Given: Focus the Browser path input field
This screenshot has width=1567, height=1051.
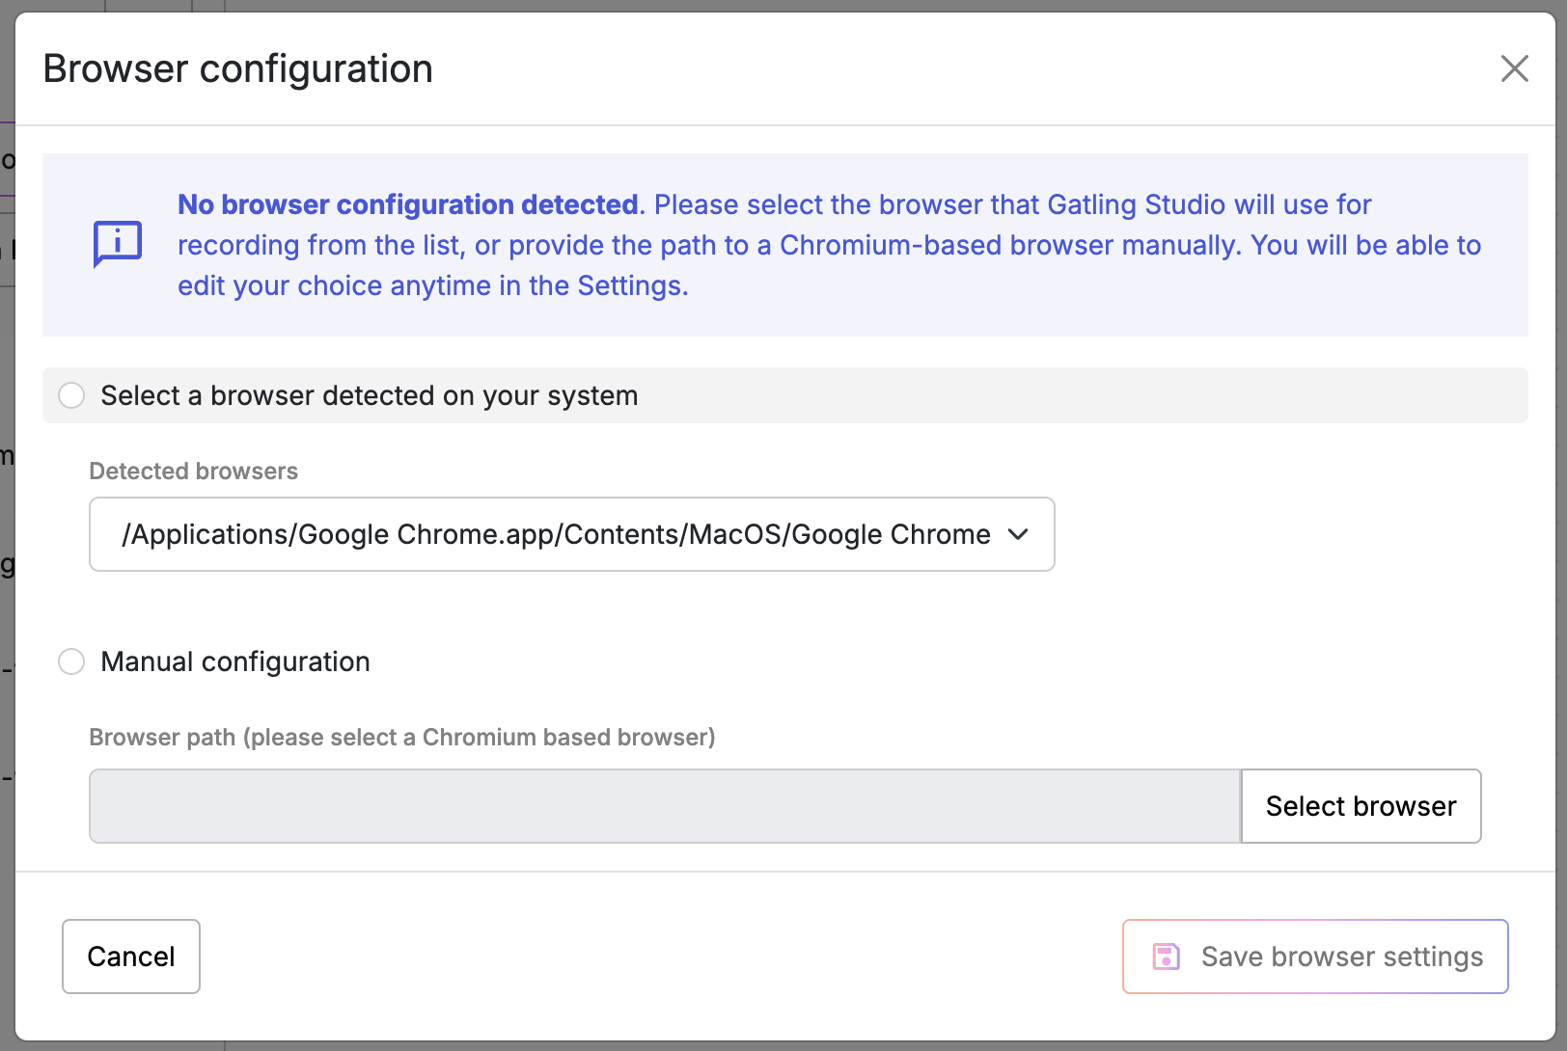Looking at the screenshot, I should tap(664, 806).
